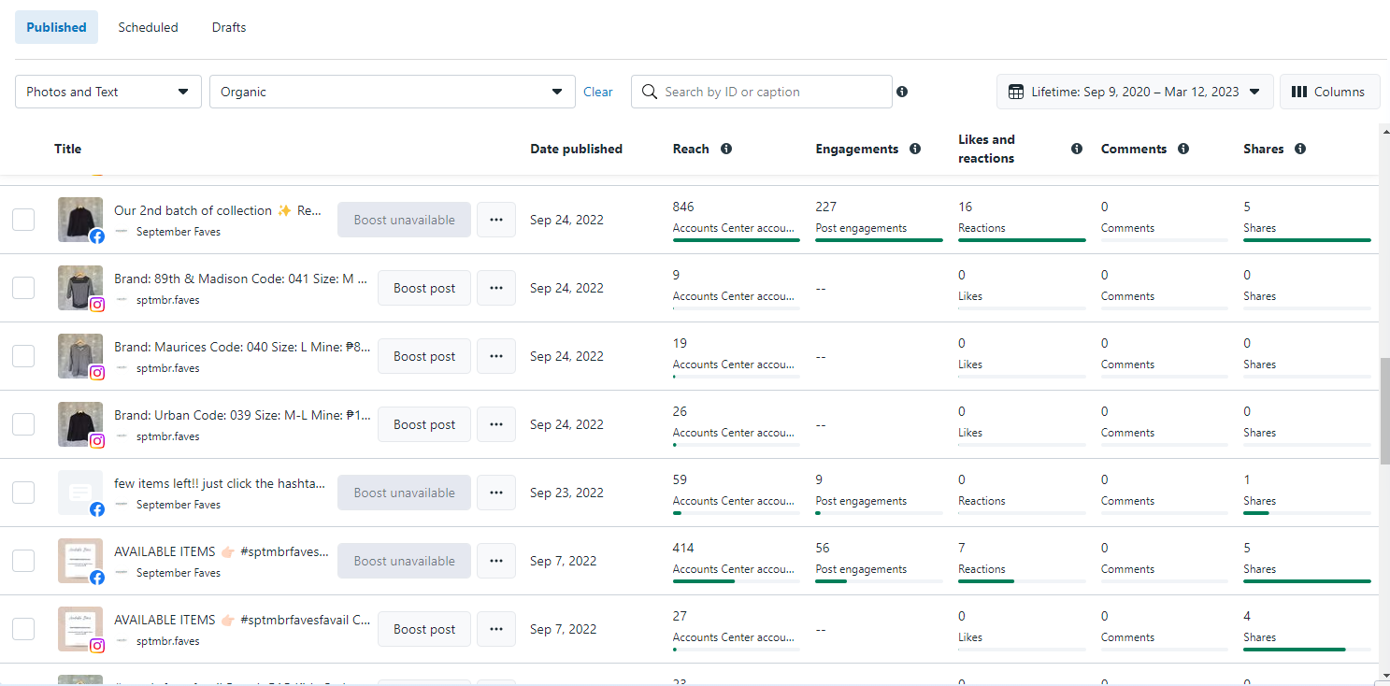Clear the applied filters

(598, 92)
